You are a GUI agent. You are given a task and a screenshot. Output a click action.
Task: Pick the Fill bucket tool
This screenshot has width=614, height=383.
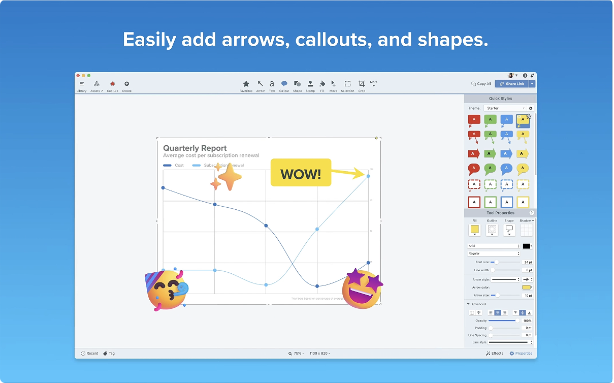point(322,85)
